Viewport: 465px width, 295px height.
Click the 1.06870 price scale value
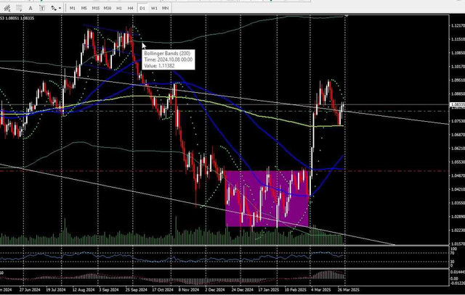point(458,135)
